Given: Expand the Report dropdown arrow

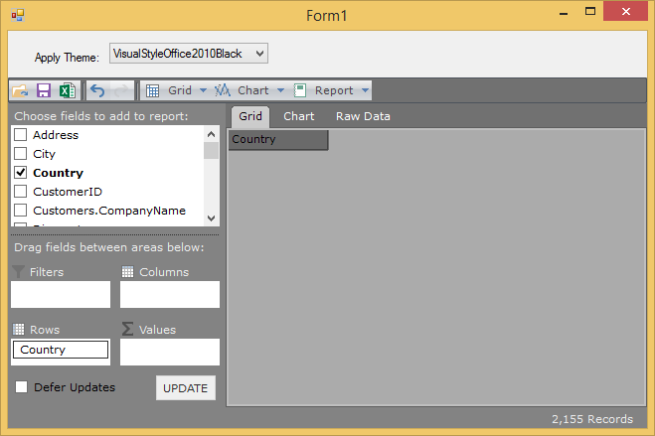Looking at the screenshot, I should [366, 90].
